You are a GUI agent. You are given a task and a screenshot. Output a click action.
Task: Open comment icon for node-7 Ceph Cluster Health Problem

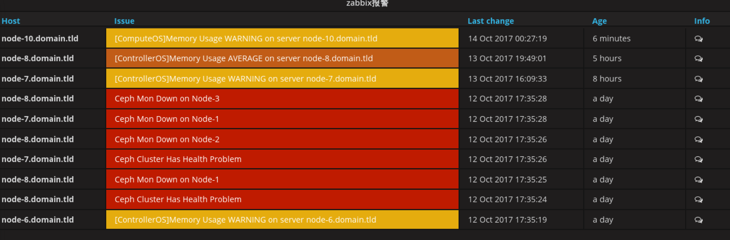(x=698, y=160)
